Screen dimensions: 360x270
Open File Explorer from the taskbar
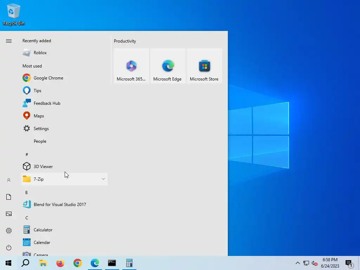(x=43, y=263)
